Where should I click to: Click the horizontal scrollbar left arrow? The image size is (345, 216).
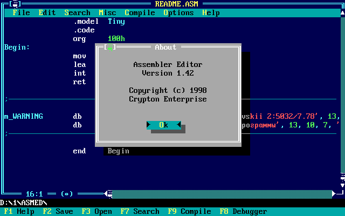click(x=106, y=194)
